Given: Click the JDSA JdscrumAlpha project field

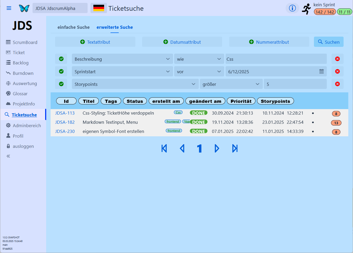Looking at the screenshot, I should [x=60, y=8].
